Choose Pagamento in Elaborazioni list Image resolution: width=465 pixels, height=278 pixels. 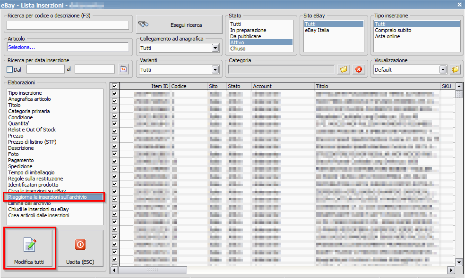pos(21,160)
